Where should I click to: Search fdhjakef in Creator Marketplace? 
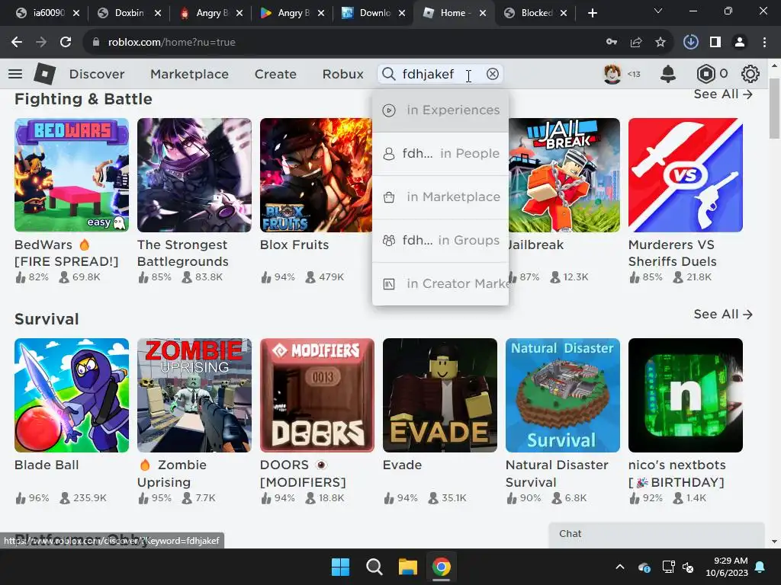(x=440, y=283)
